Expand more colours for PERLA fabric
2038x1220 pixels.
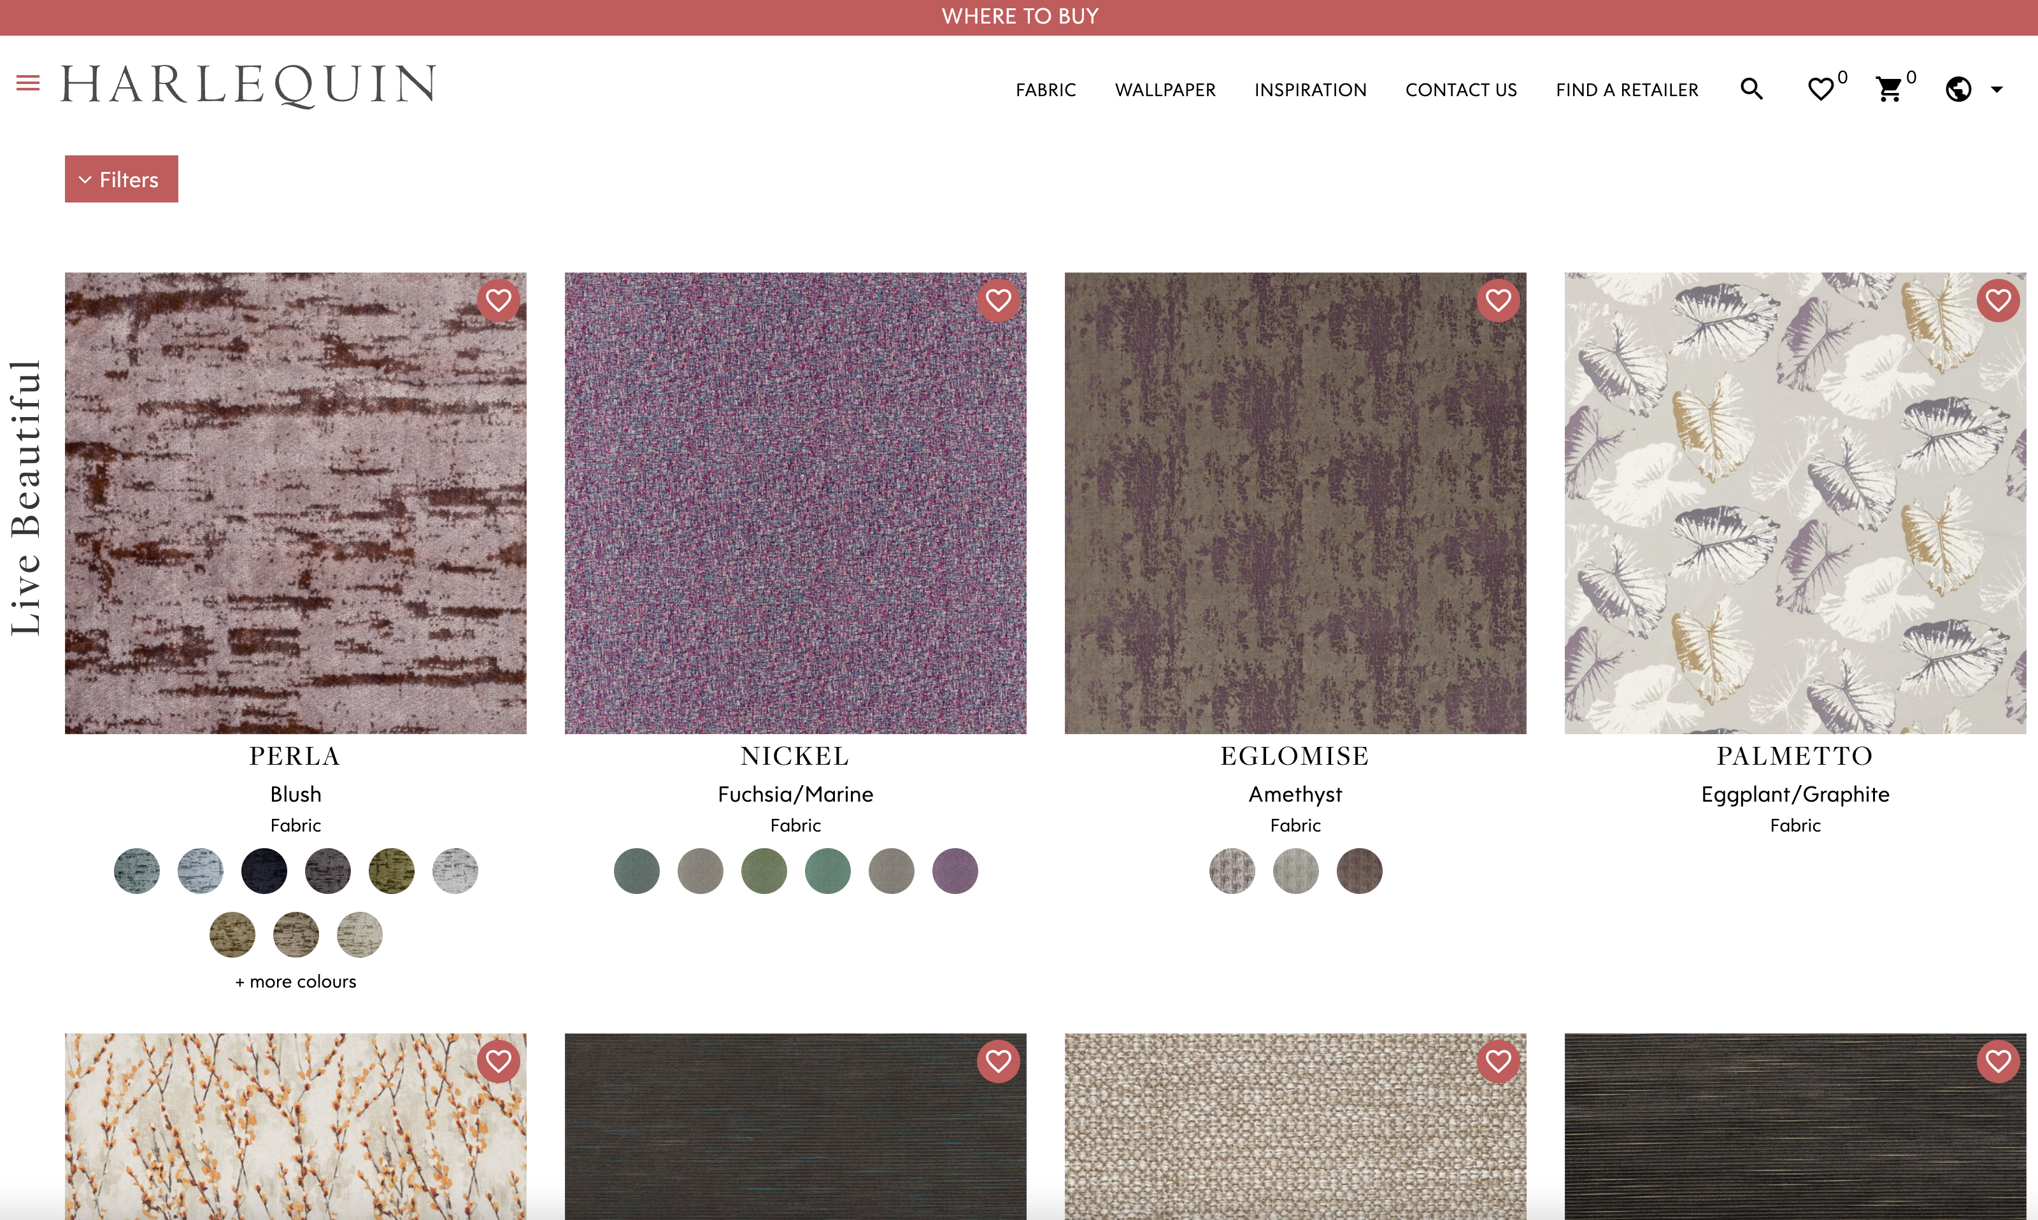click(295, 981)
